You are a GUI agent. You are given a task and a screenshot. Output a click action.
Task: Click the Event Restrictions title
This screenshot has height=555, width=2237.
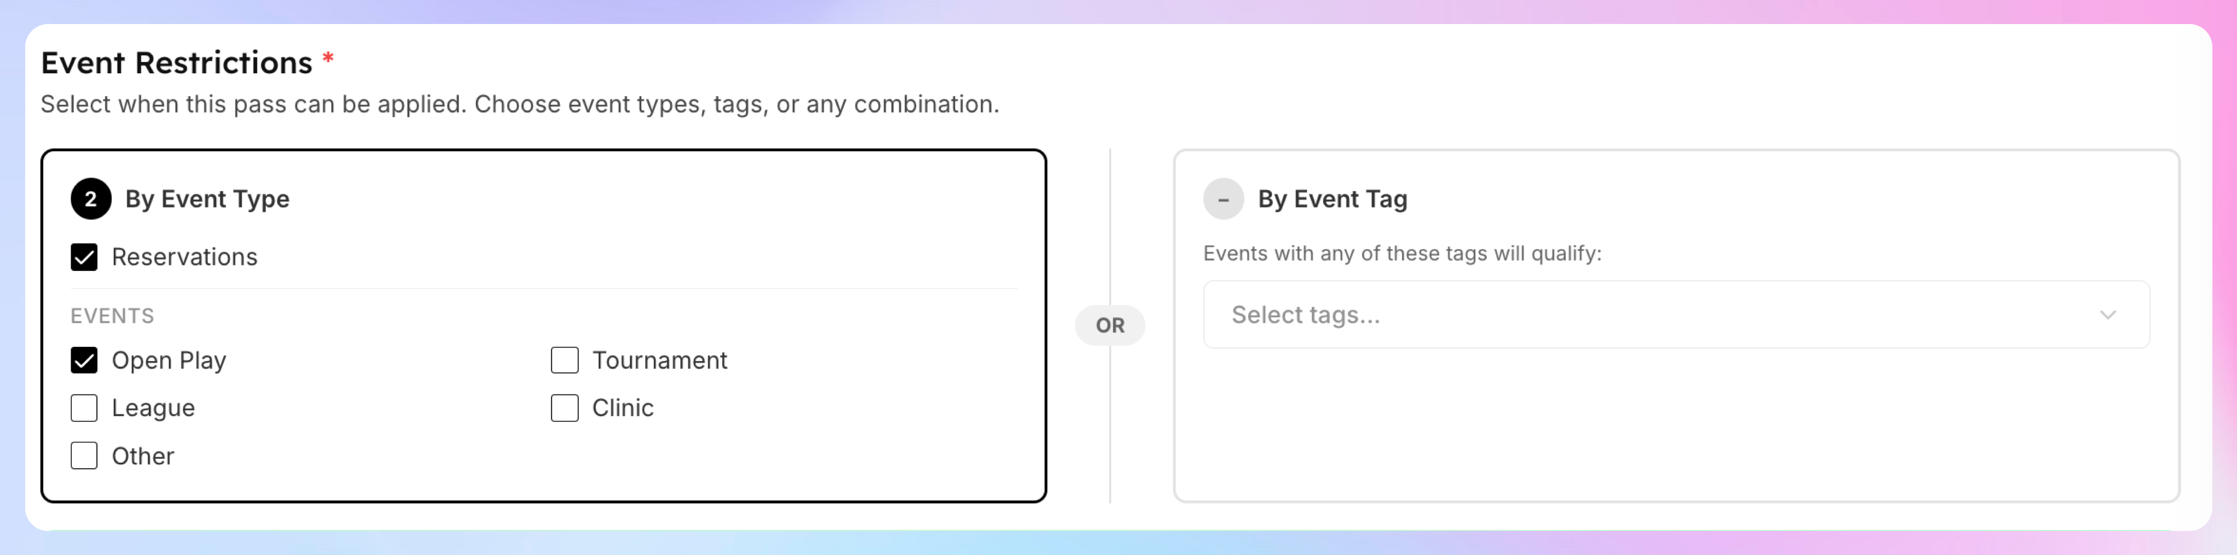point(176,62)
